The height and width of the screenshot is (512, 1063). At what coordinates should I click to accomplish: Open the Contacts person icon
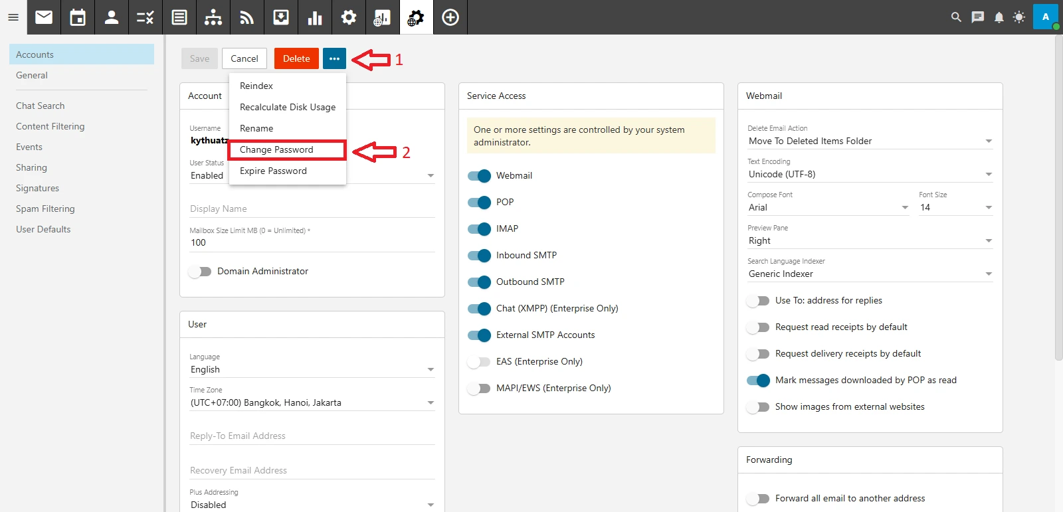tap(112, 17)
